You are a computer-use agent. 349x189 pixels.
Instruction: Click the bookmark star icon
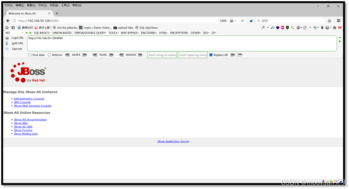click(x=7, y=28)
